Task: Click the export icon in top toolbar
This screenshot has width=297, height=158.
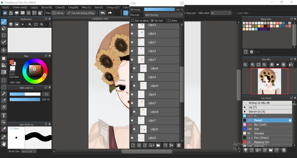Action: (11, 13)
